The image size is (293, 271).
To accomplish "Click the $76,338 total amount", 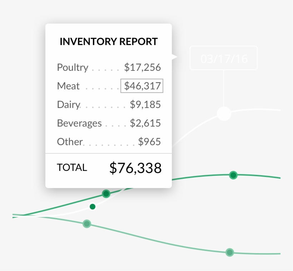I will (135, 167).
